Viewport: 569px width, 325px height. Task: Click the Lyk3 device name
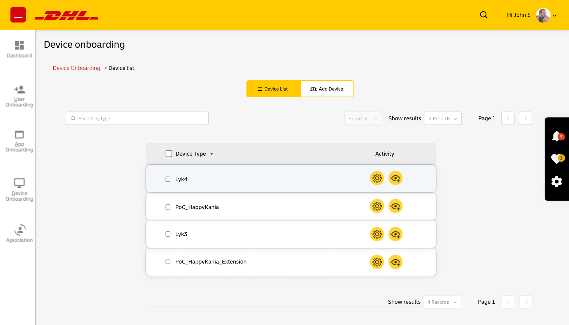(x=181, y=234)
